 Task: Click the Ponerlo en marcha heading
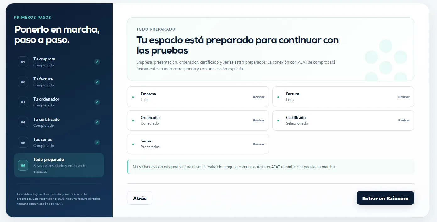[57, 34]
